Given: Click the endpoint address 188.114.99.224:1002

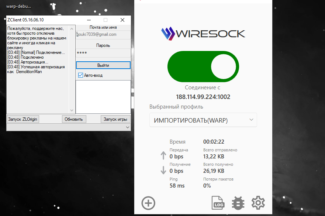Looking at the screenshot, I should (x=203, y=97).
